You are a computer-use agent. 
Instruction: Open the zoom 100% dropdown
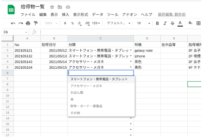point(51,23)
